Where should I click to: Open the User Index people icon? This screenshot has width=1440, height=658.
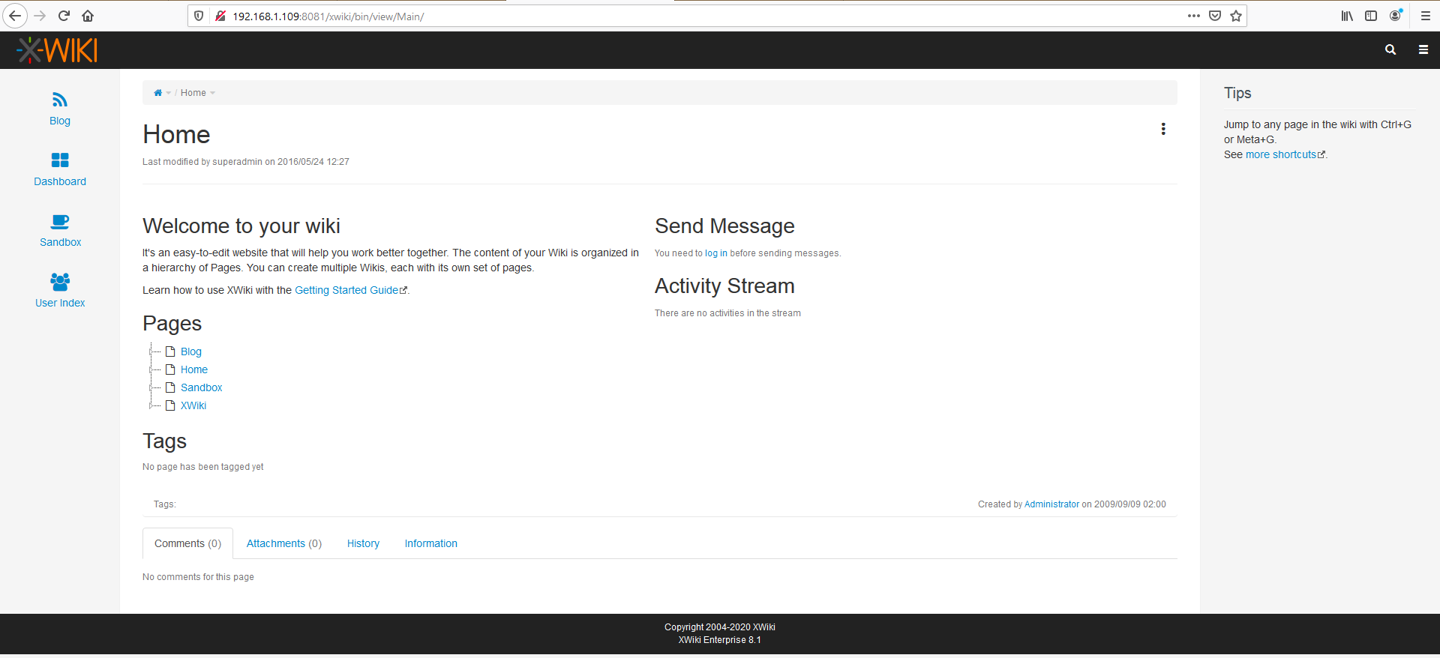[x=60, y=282]
